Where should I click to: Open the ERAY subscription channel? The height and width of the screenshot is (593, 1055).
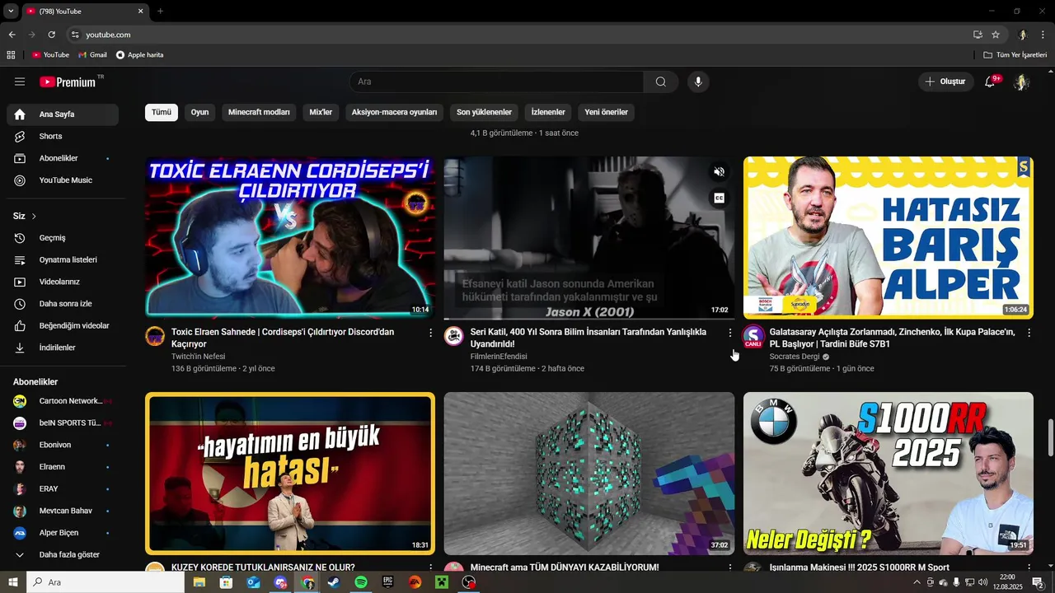pyautogui.click(x=63, y=488)
